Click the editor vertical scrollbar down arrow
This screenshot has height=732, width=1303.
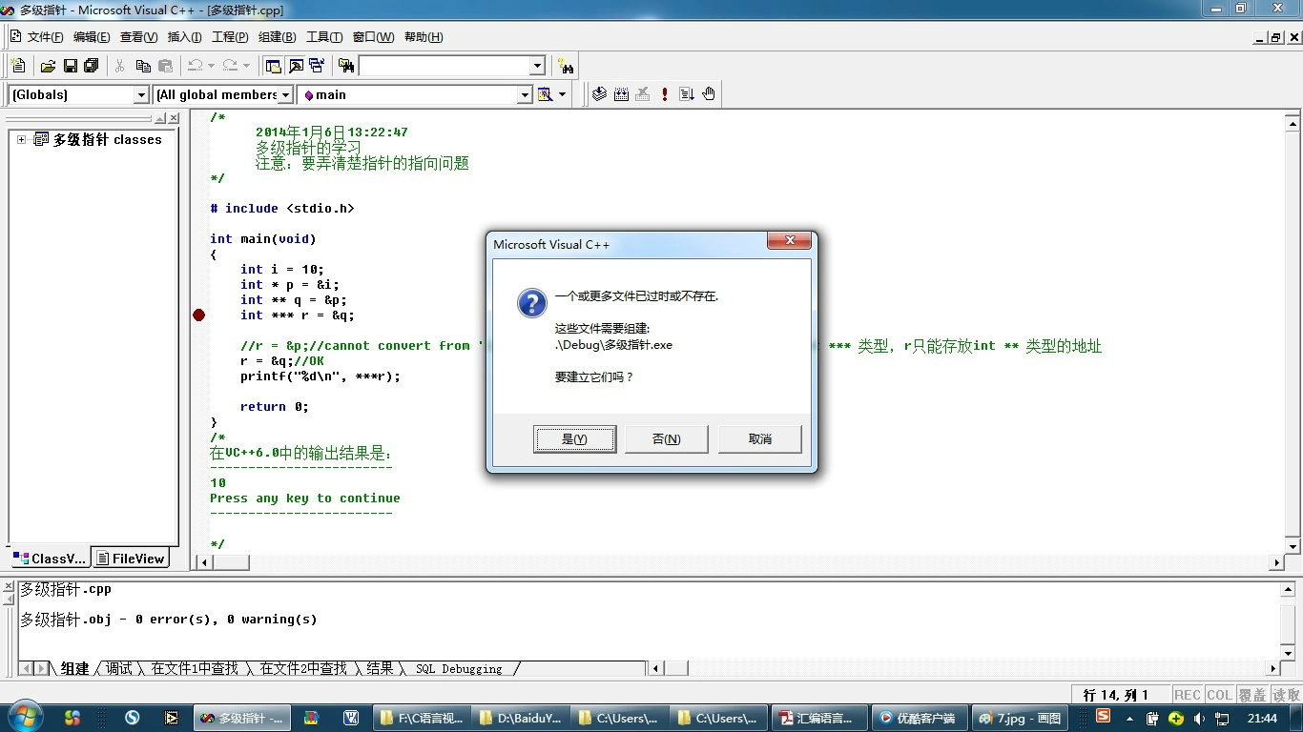1293,546
